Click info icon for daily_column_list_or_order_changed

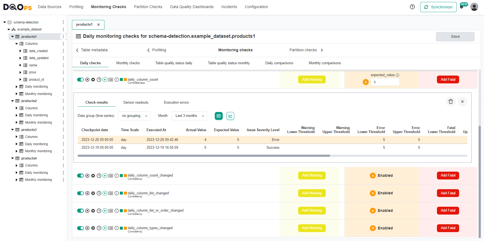point(117,211)
